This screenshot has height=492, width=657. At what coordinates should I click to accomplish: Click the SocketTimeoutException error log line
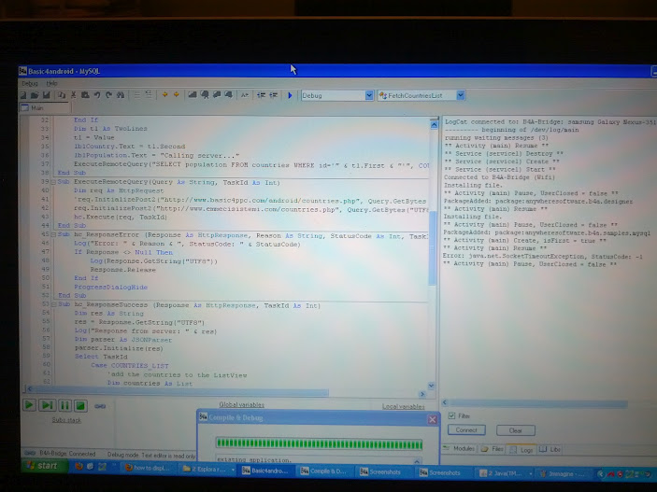[x=543, y=256]
